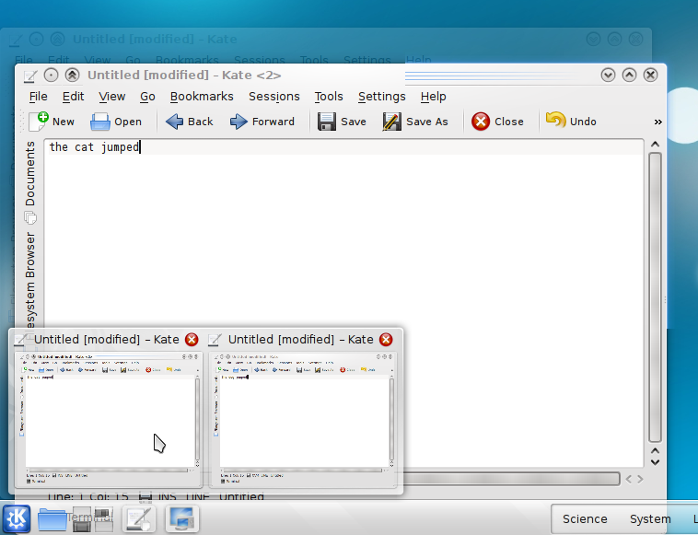
Task: Click the horizontal scrollbar at the bottom
Action: tap(510, 479)
